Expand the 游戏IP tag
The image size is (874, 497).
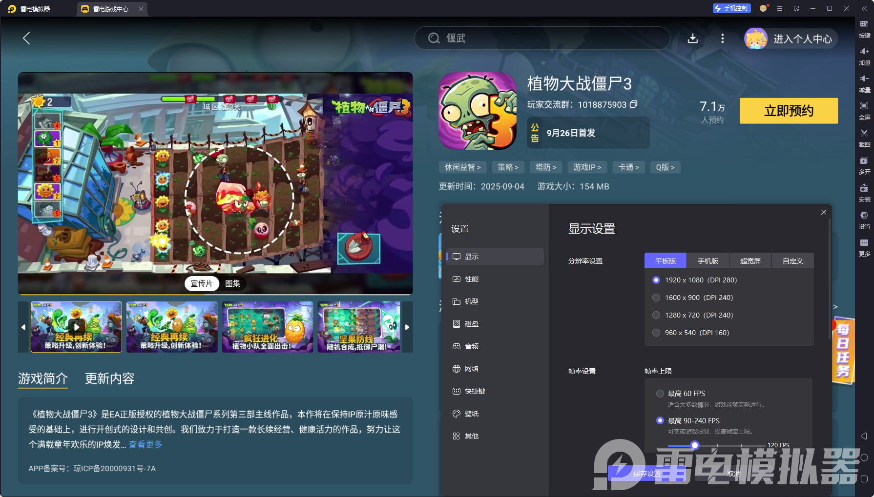click(587, 167)
